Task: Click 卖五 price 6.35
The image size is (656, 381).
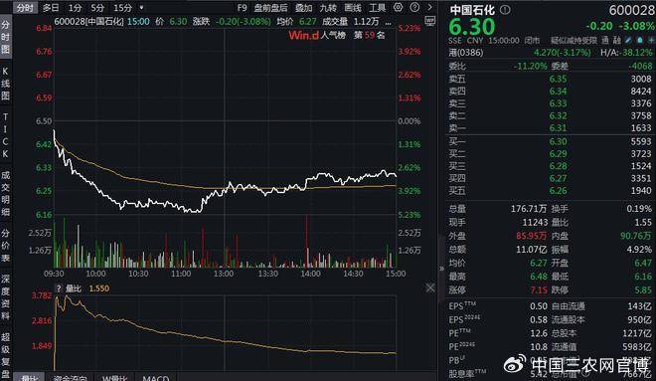Action: coord(558,79)
